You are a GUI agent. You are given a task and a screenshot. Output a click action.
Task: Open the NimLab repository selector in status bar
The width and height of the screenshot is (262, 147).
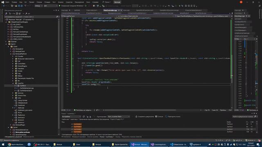point(251,140)
